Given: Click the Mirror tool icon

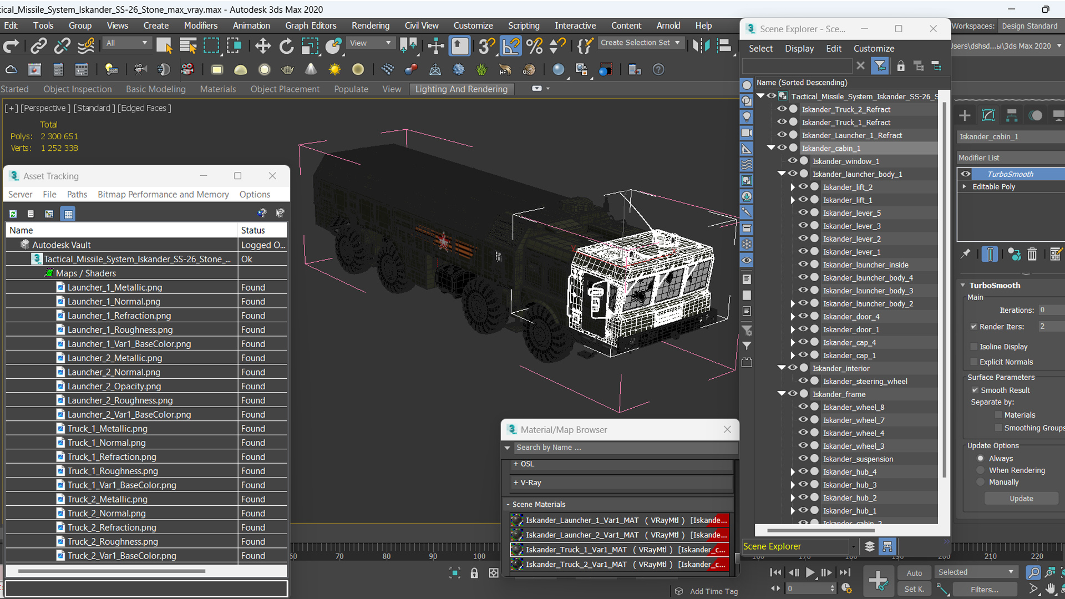Looking at the screenshot, I should pyautogui.click(x=701, y=46).
